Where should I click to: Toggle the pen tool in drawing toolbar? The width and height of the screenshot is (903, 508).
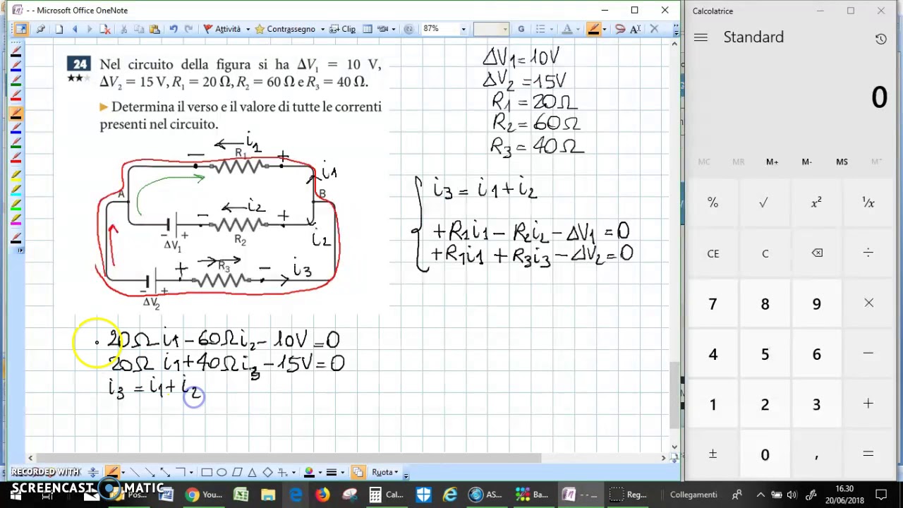(x=112, y=472)
